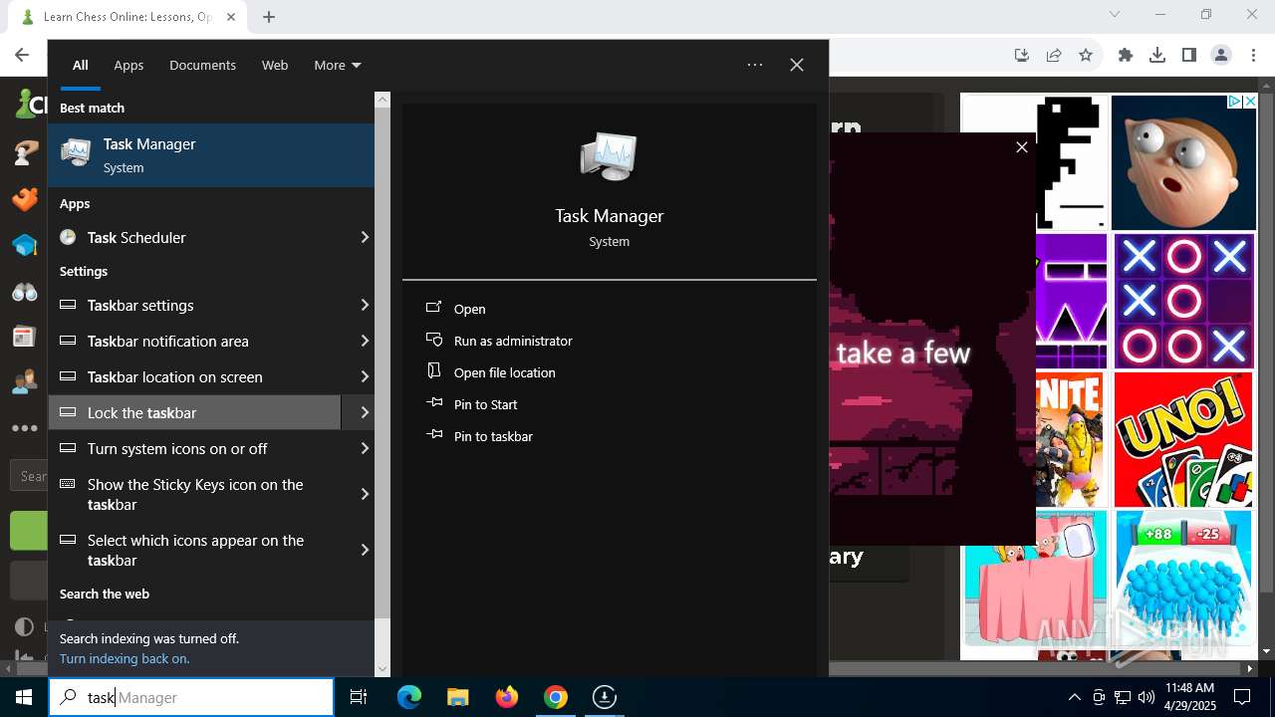
Task: Open the downloader app on taskbar
Action: pos(605,697)
